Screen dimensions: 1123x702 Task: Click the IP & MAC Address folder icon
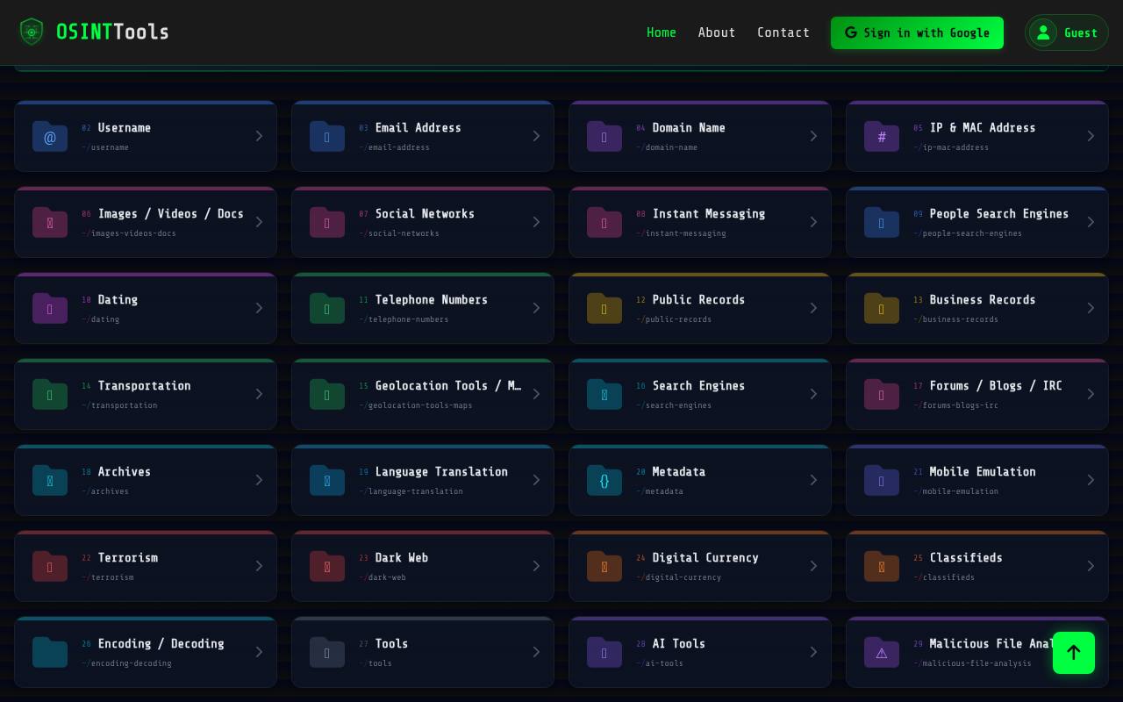pos(882,136)
